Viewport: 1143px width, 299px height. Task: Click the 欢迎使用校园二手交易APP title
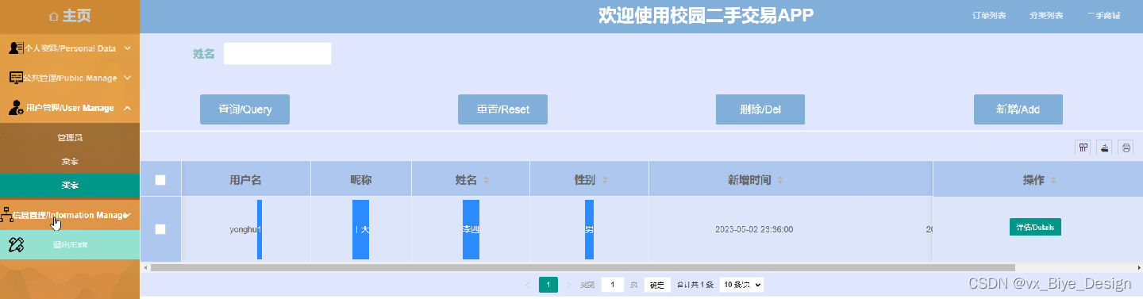tap(706, 16)
